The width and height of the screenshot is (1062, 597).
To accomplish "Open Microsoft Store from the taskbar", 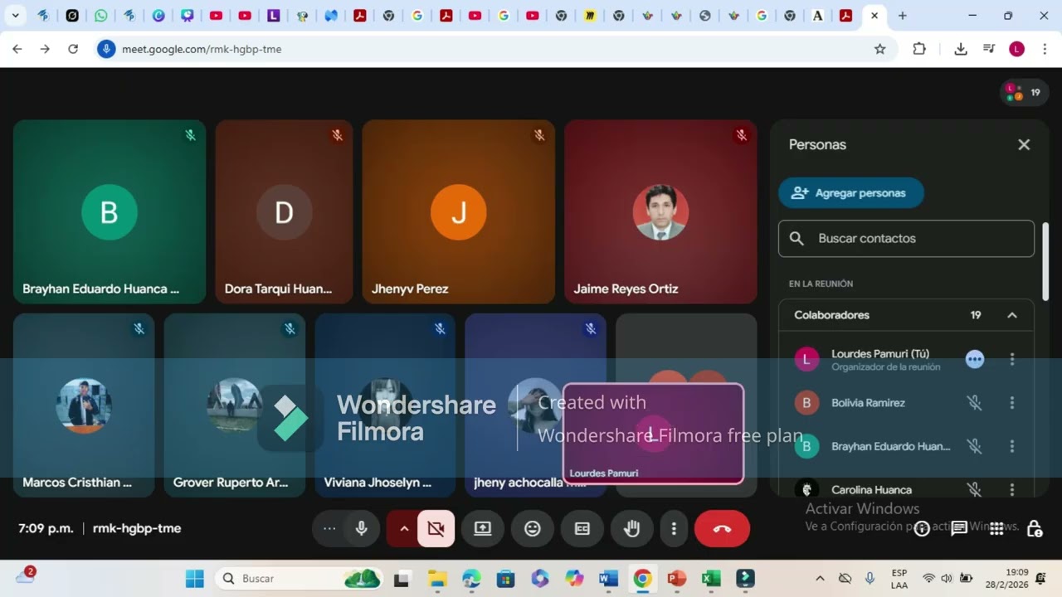I will tap(505, 578).
